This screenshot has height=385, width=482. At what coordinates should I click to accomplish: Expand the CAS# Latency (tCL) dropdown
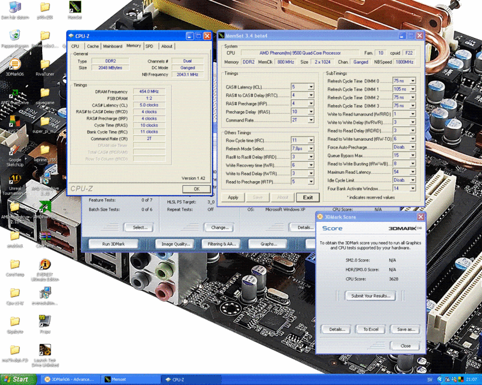311,87
